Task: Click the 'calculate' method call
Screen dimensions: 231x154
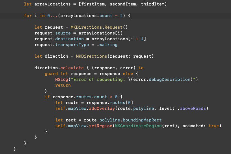Action: coord(72,68)
